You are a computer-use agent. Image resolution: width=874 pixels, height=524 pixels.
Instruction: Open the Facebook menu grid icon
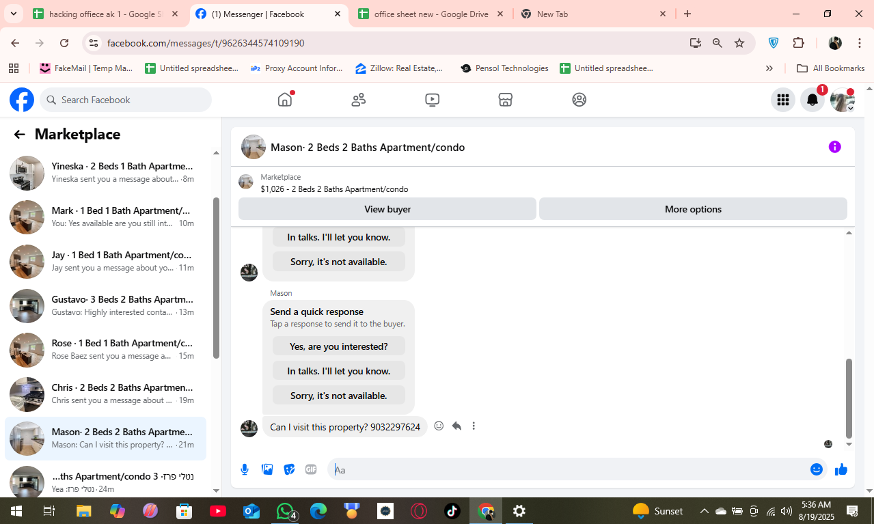click(x=783, y=100)
